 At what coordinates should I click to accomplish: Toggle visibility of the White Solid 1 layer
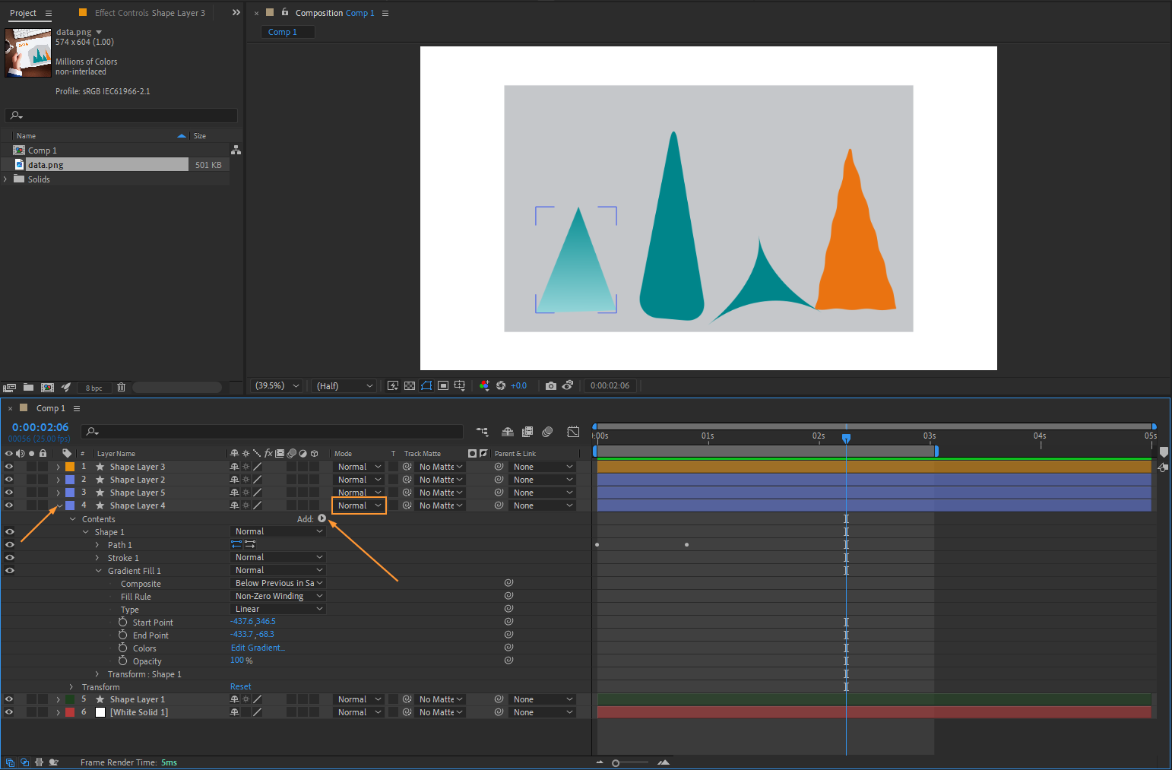click(x=9, y=712)
